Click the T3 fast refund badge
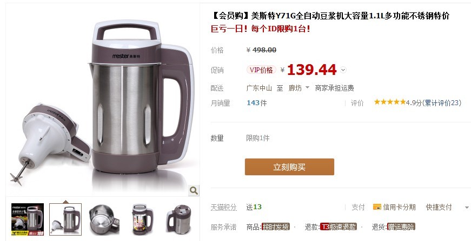The image size is (471, 241). point(339,226)
